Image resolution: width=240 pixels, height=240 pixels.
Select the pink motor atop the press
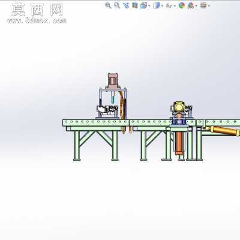(x=113, y=80)
